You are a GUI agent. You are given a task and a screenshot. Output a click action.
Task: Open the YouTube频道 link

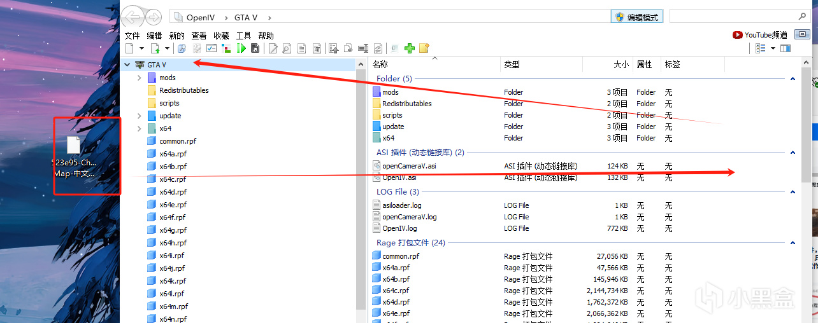point(760,35)
